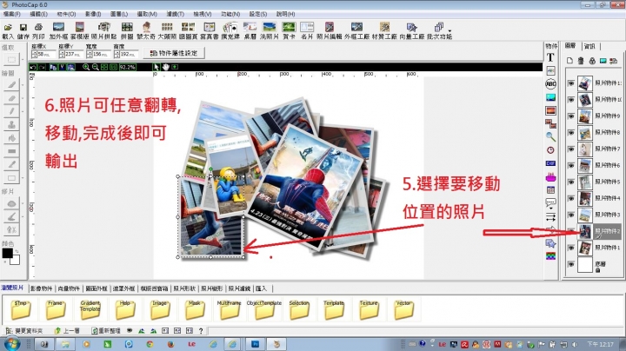Open the 照片編輯 photo edit tool

pyautogui.click(x=330, y=30)
